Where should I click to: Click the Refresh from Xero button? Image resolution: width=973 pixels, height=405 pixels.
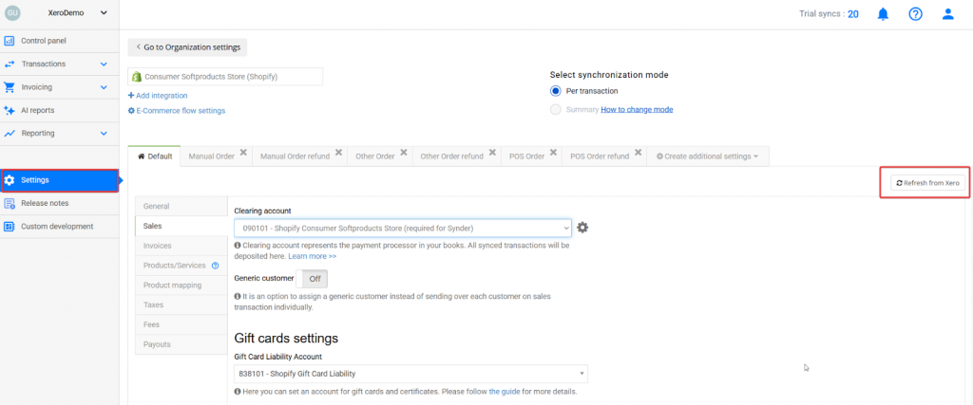pyautogui.click(x=928, y=182)
